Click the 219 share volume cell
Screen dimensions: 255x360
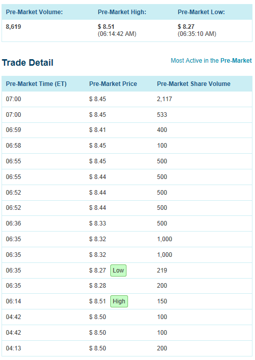[162, 271]
